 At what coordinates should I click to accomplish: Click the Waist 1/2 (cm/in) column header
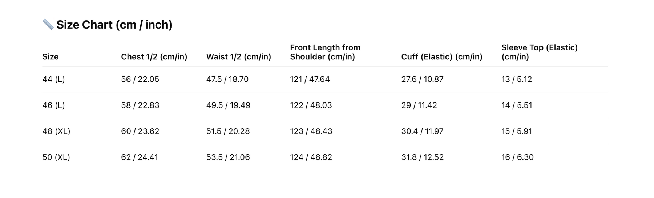point(239,57)
